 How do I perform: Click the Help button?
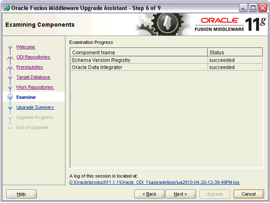[x=21, y=194]
